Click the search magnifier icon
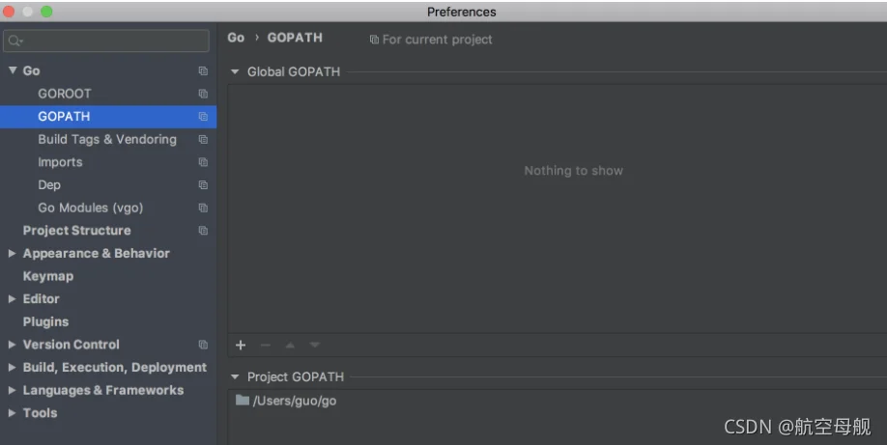887x445 pixels. [x=15, y=41]
